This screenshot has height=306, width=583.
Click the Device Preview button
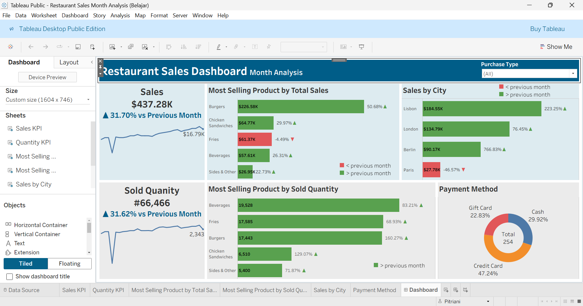(47, 77)
